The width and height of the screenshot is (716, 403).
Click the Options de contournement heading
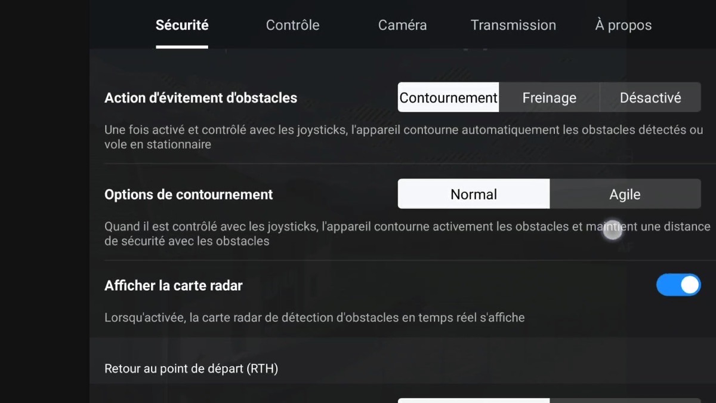point(189,195)
